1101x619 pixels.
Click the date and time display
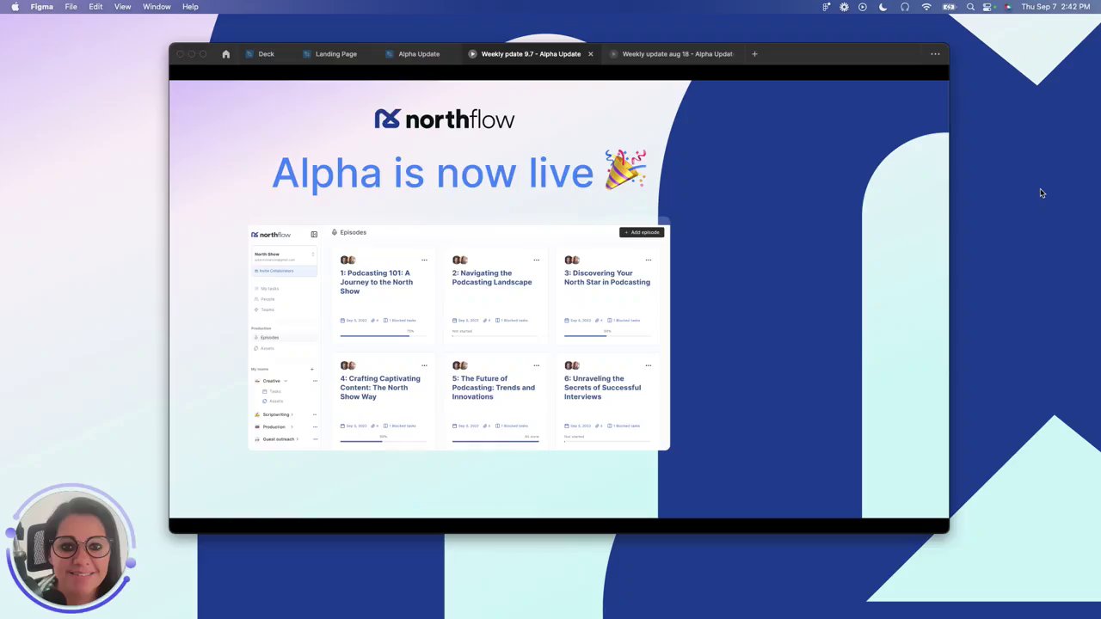1055,7
